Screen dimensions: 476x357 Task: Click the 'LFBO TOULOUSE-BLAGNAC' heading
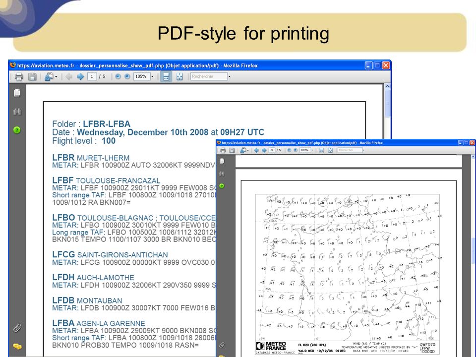134,218
